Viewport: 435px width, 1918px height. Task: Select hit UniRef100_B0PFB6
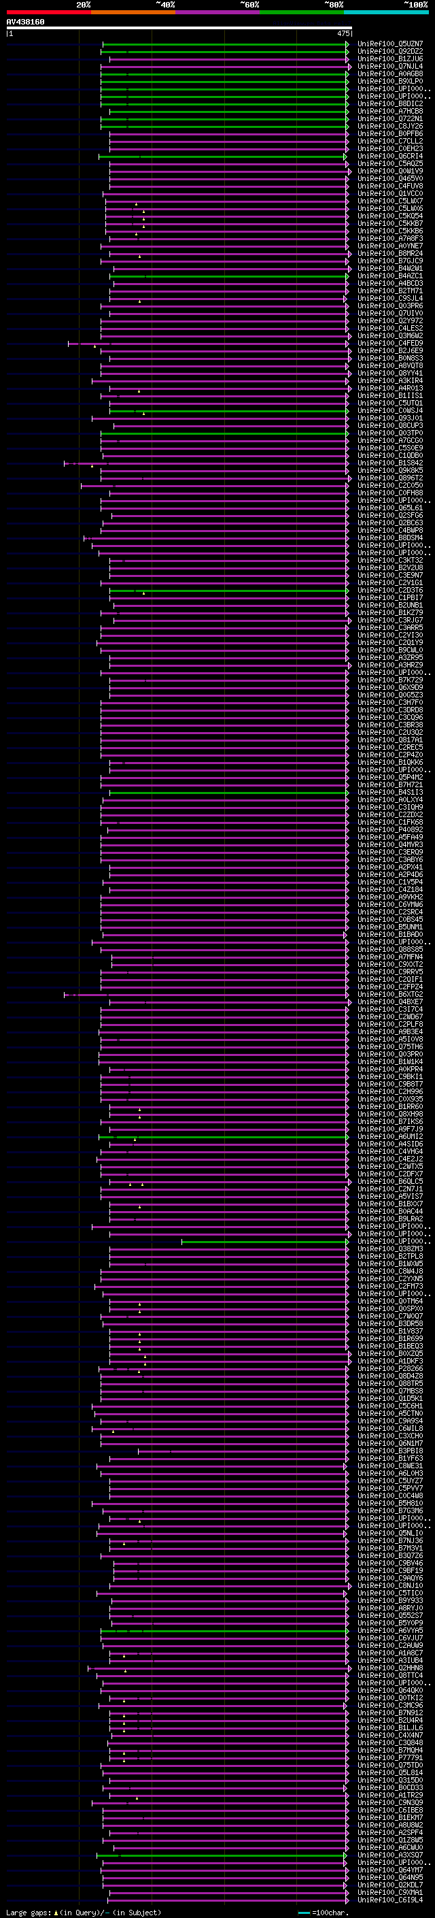point(390,133)
